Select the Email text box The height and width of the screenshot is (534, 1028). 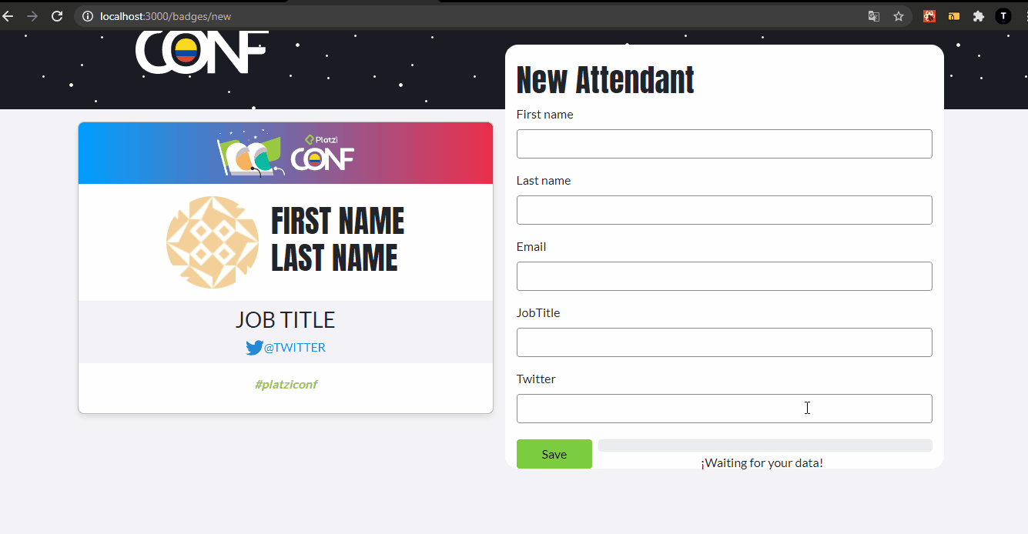[724, 276]
